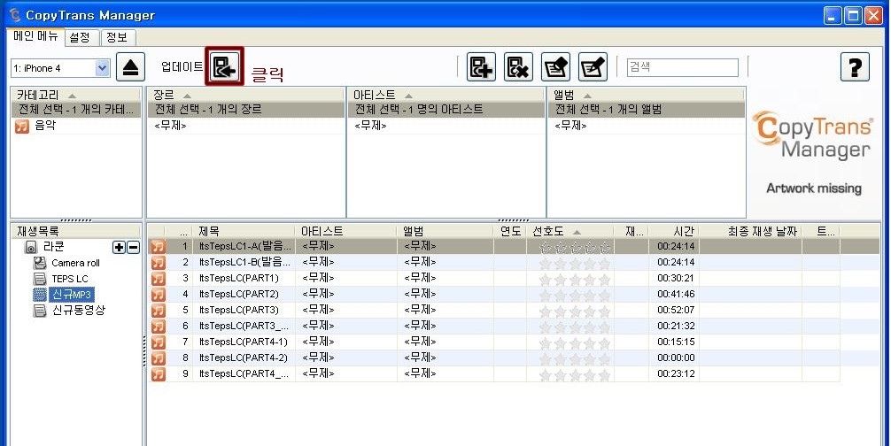Click the 검색 search field

(x=683, y=67)
